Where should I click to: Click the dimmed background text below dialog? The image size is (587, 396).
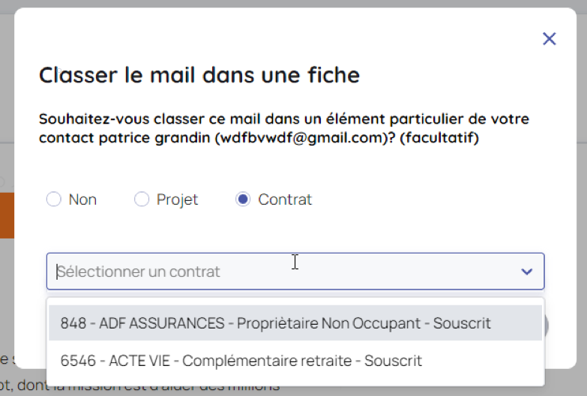pos(150,388)
